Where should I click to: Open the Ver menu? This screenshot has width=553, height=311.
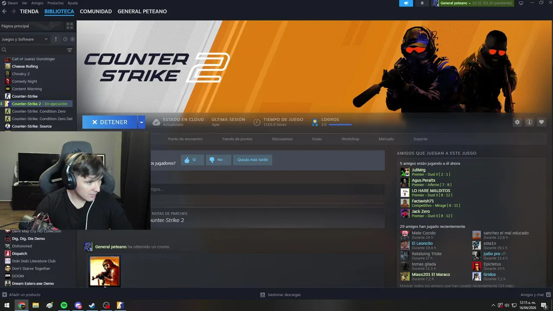click(x=25, y=3)
